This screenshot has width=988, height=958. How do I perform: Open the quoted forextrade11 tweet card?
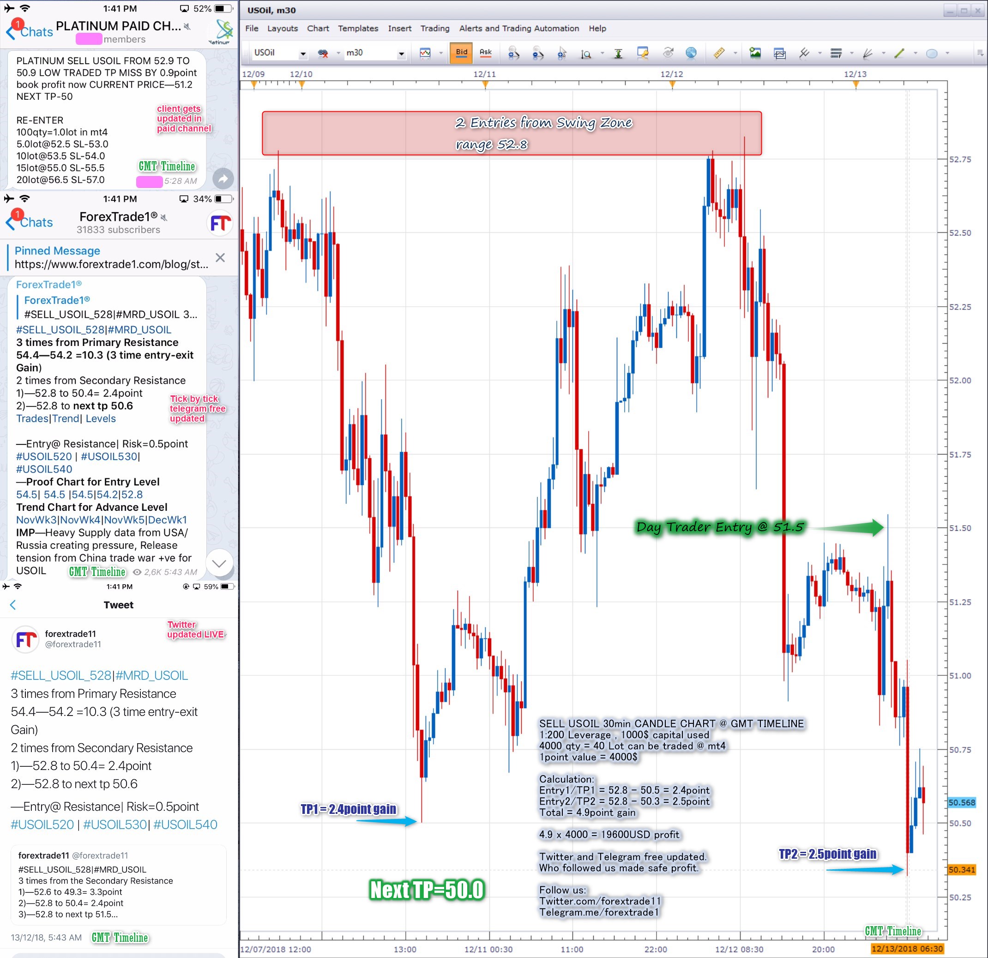[119, 885]
